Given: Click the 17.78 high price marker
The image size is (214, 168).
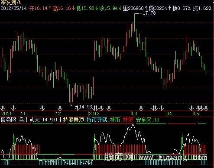Looking at the screenshot, I should coord(149,13).
